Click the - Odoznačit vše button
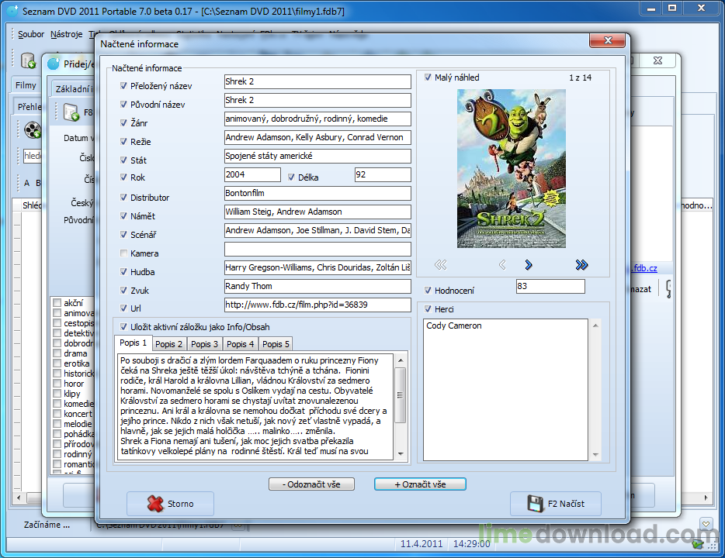This screenshot has height=558, width=725. [x=311, y=483]
